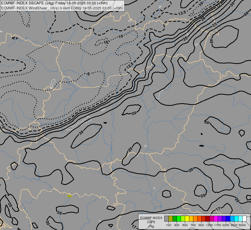The height and width of the screenshot is (230, 251).
Task: Click the dark green legend swatch
Action: [x=175, y=218]
